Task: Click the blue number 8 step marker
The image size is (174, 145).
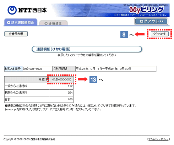Action: [124, 34]
